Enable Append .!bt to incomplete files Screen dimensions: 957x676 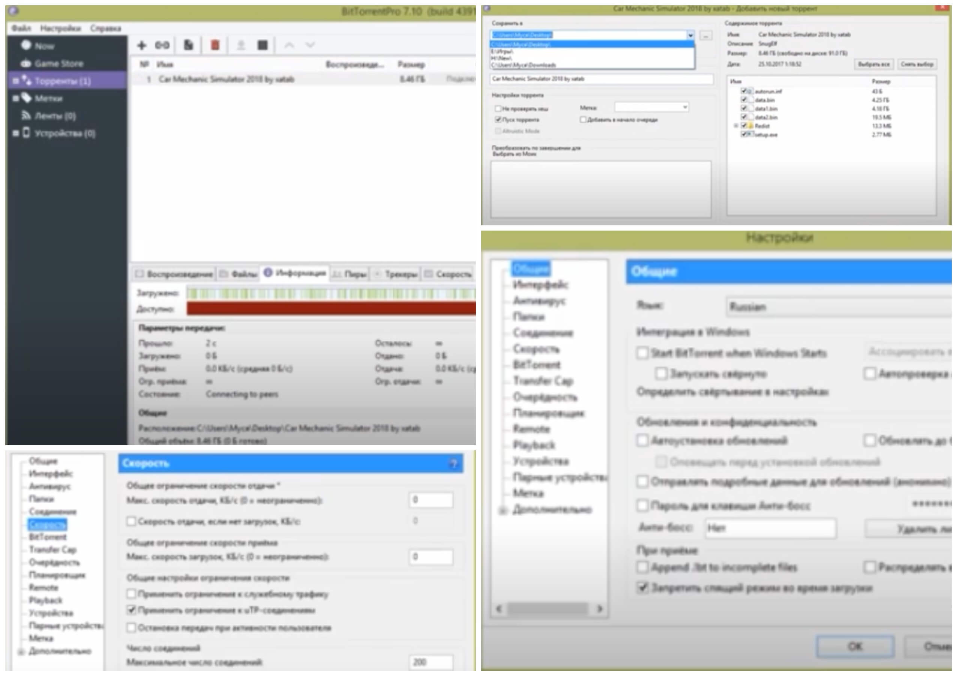(x=642, y=567)
